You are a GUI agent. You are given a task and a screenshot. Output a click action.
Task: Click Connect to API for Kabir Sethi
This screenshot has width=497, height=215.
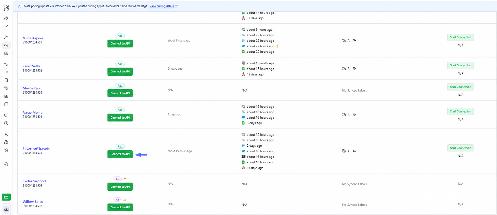pos(120,71)
